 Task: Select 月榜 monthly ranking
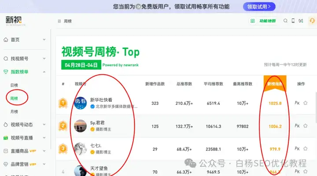[x=14, y=111]
